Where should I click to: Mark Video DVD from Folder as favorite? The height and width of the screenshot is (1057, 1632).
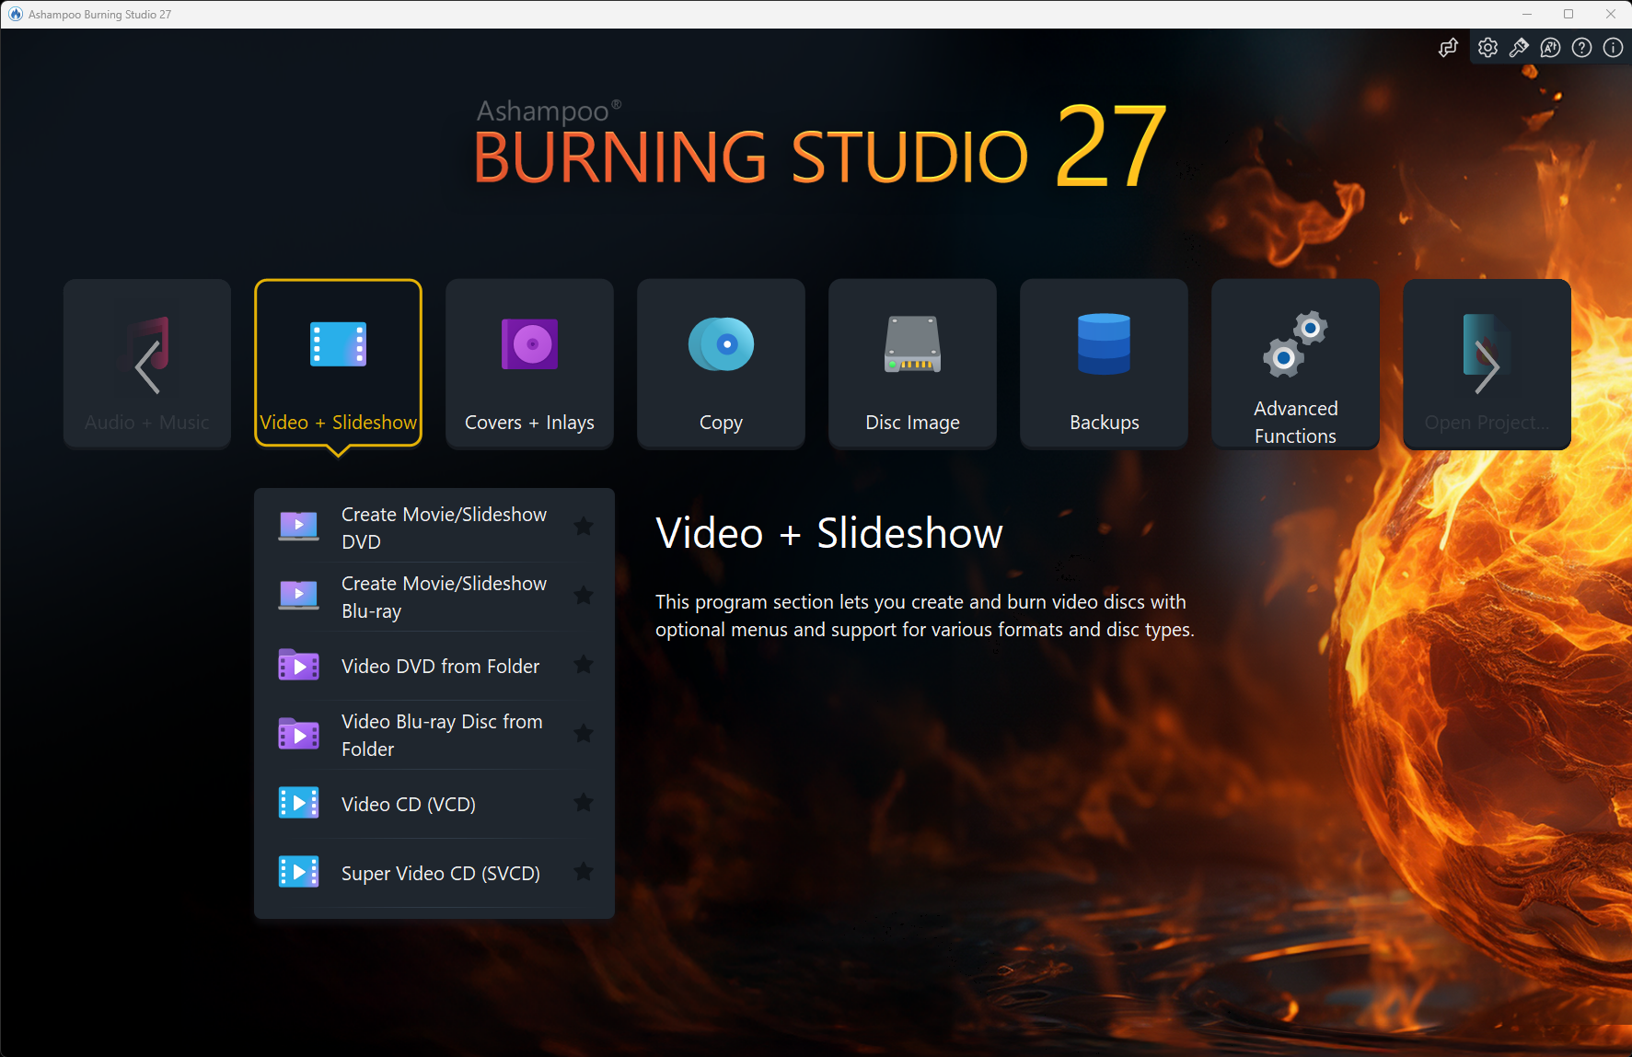[584, 665]
